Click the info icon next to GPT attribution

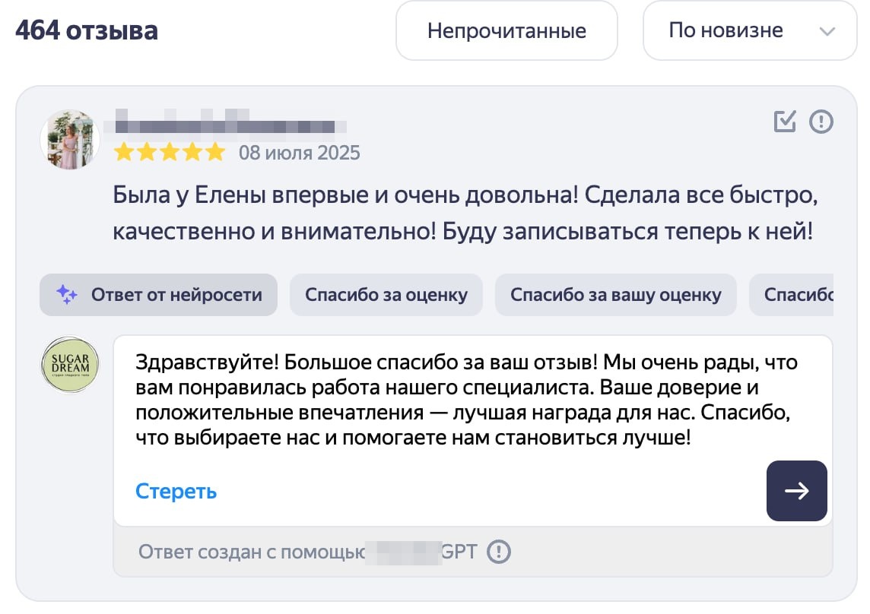point(498,553)
